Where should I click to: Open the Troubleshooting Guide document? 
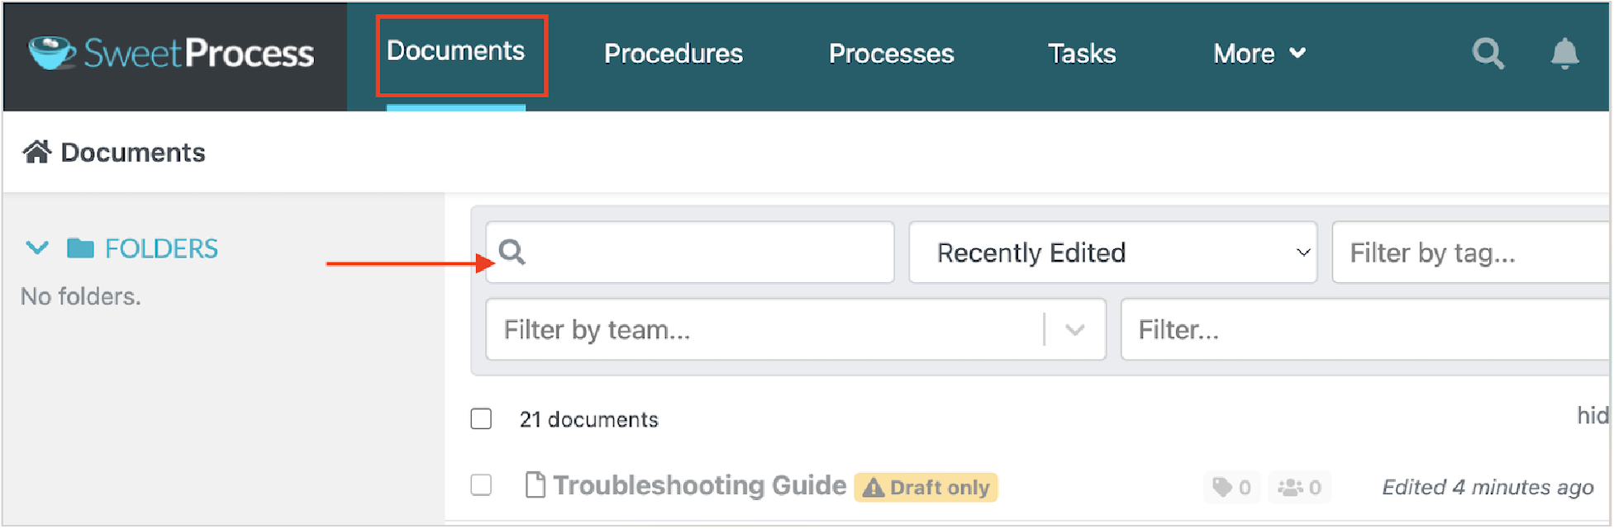(699, 485)
